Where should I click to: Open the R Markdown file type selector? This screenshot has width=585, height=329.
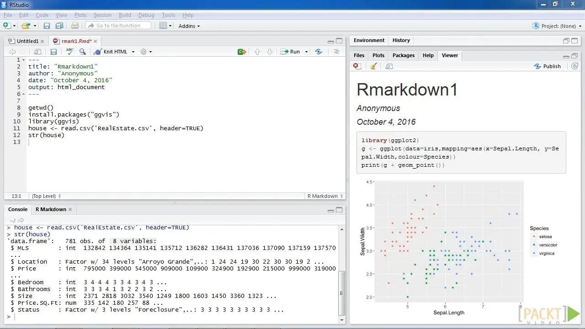(x=325, y=196)
